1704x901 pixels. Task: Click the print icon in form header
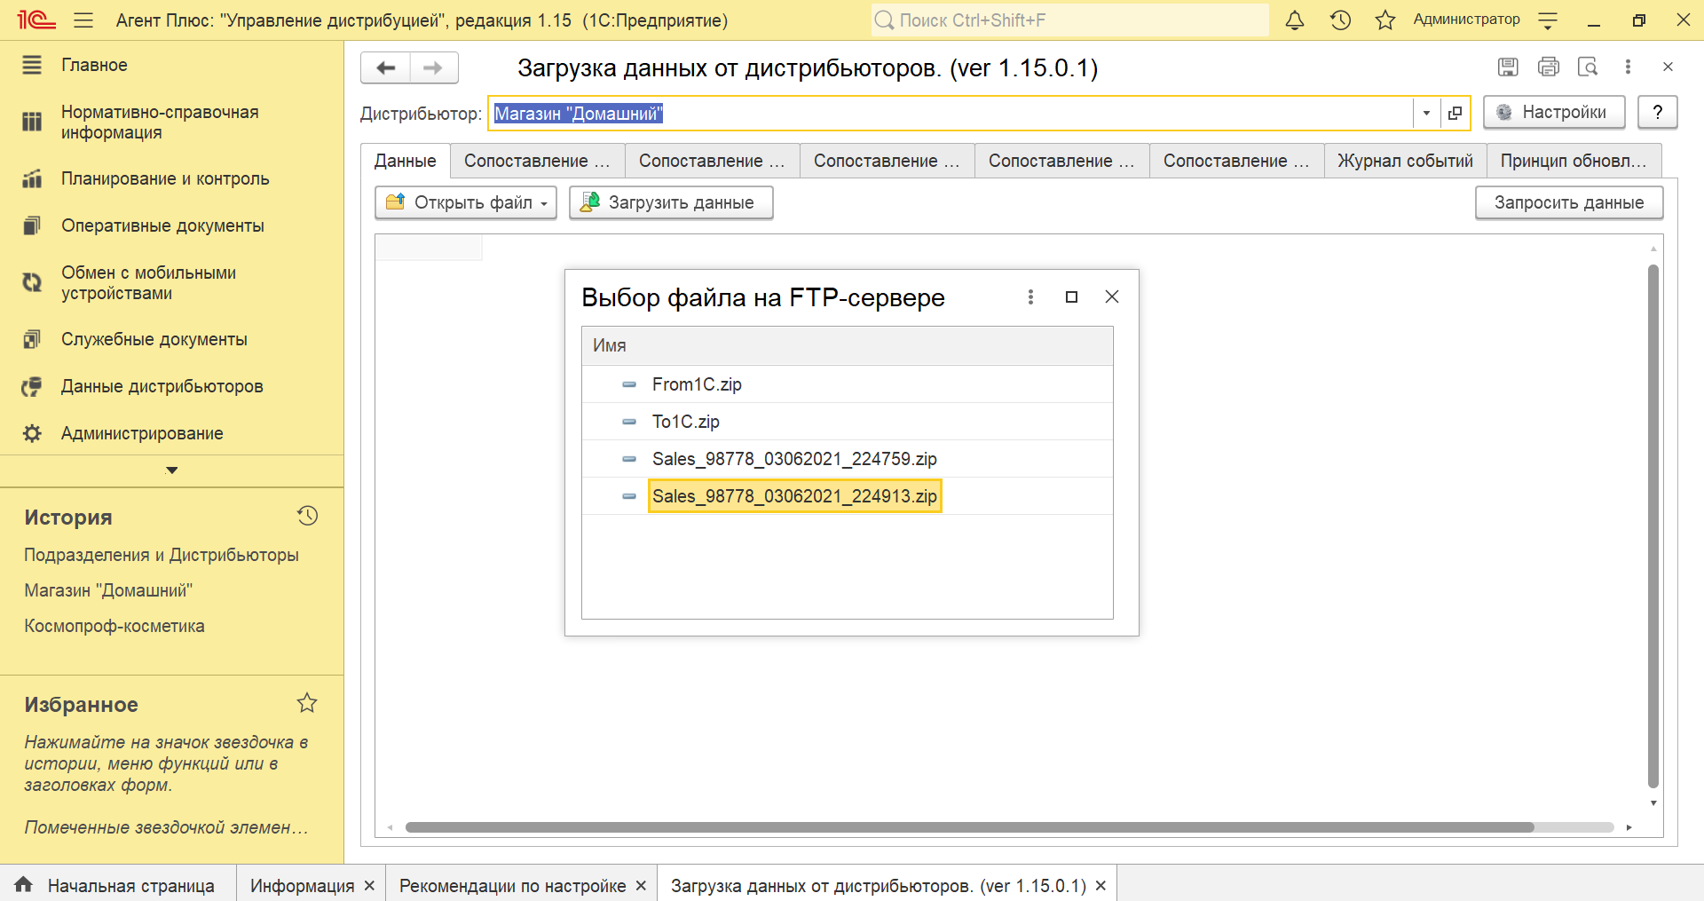[1549, 67]
